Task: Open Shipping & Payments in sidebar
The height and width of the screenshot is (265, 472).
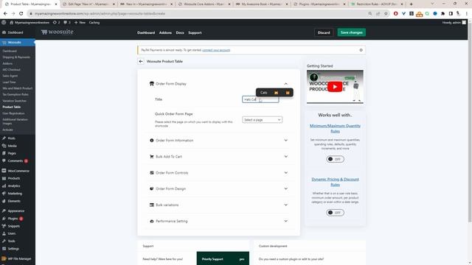Action: (16, 57)
